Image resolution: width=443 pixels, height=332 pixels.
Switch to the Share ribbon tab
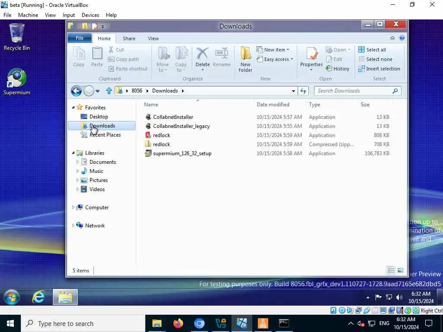(x=129, y=38)
